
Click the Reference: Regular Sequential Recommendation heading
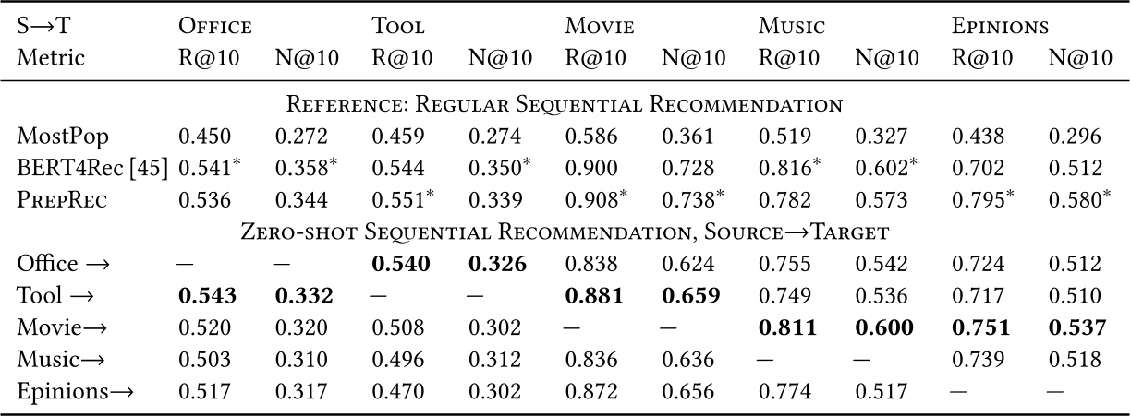(565, 105)
